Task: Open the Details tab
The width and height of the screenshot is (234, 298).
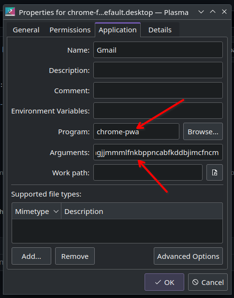Action: [160, 30]
